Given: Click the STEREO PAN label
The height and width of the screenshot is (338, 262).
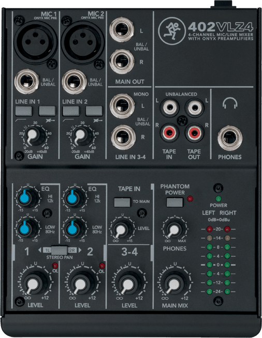Looking at the screenshot, I should coord(60,257).
